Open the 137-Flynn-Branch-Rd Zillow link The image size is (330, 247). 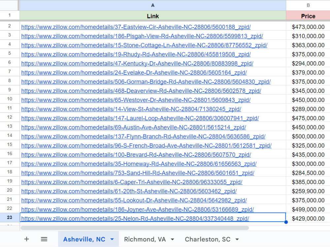(143, 137)
